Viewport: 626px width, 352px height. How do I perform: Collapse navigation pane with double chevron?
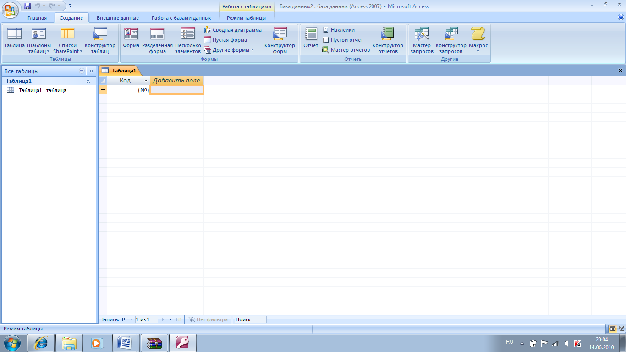91,71
